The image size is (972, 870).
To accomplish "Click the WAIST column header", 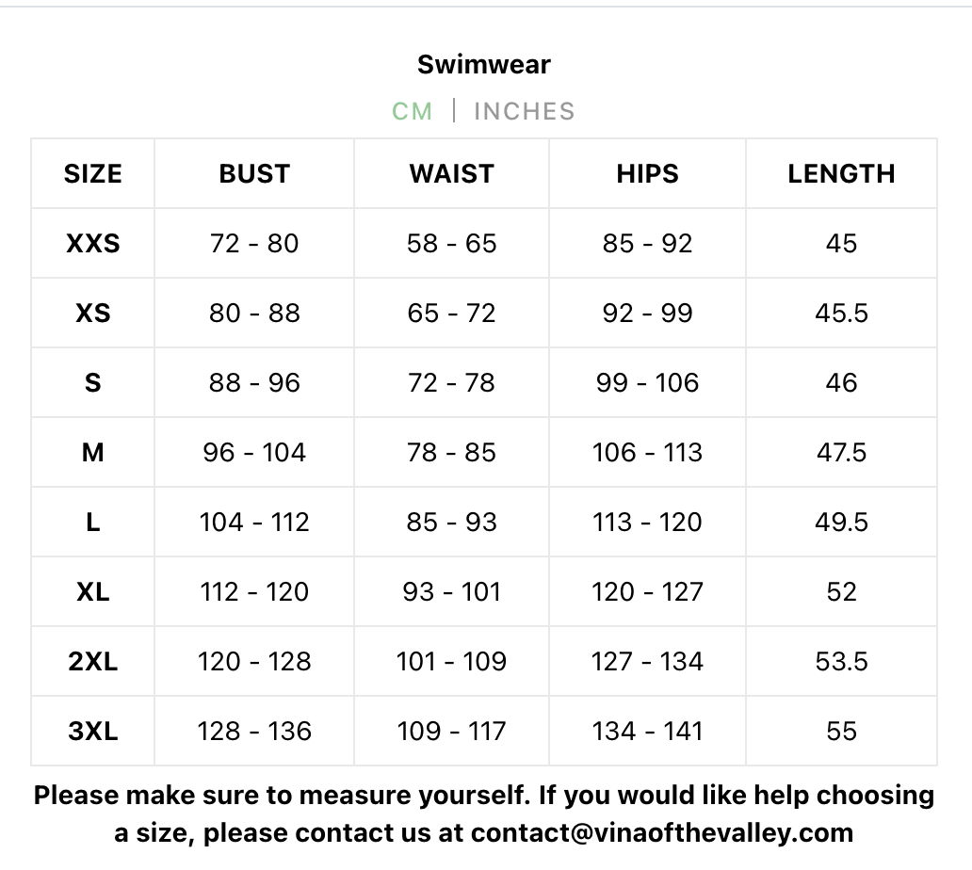I will (x=452, y=174).
